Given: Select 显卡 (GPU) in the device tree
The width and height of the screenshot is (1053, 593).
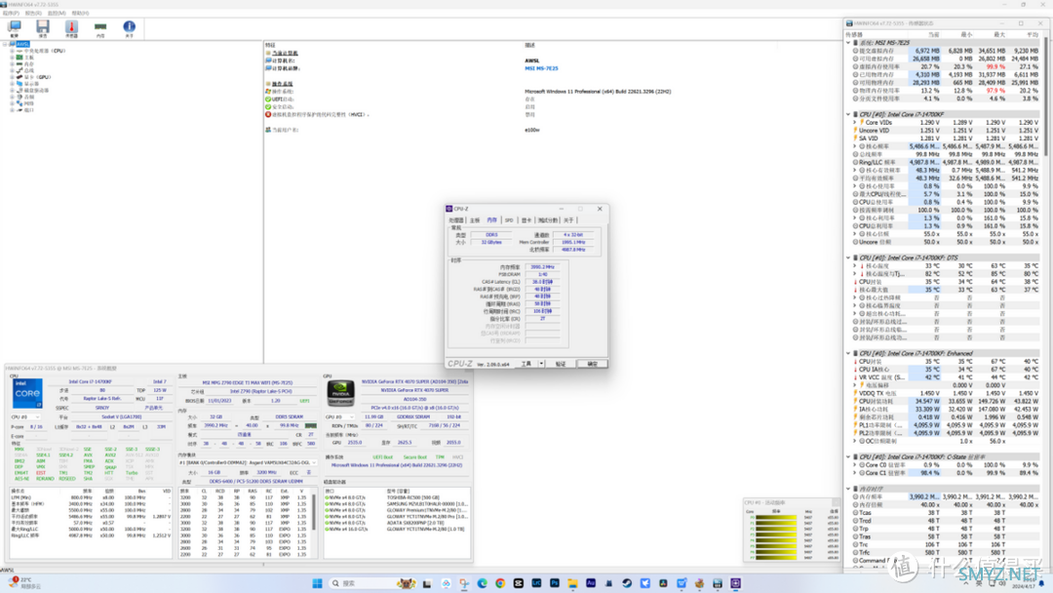Looking at the screenshot, I should click(x=37, y=77).
